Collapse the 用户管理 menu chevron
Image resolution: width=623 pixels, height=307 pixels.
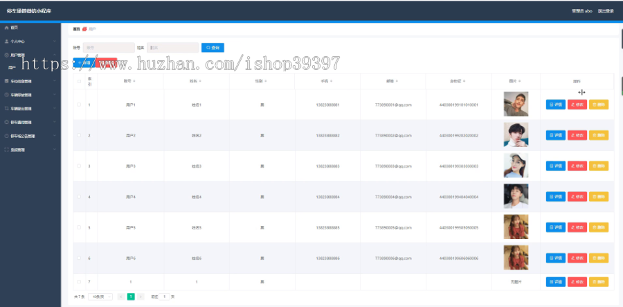[55, 55]
